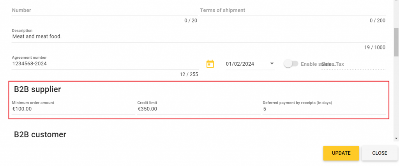Expand the 01/02/2024 date dropdown arrow
Image resolution: width=399 pixels, height=166 pixels.
point(272,64)
